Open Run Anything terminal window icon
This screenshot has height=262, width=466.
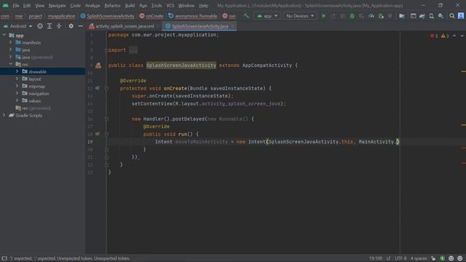tap(413, 16)
